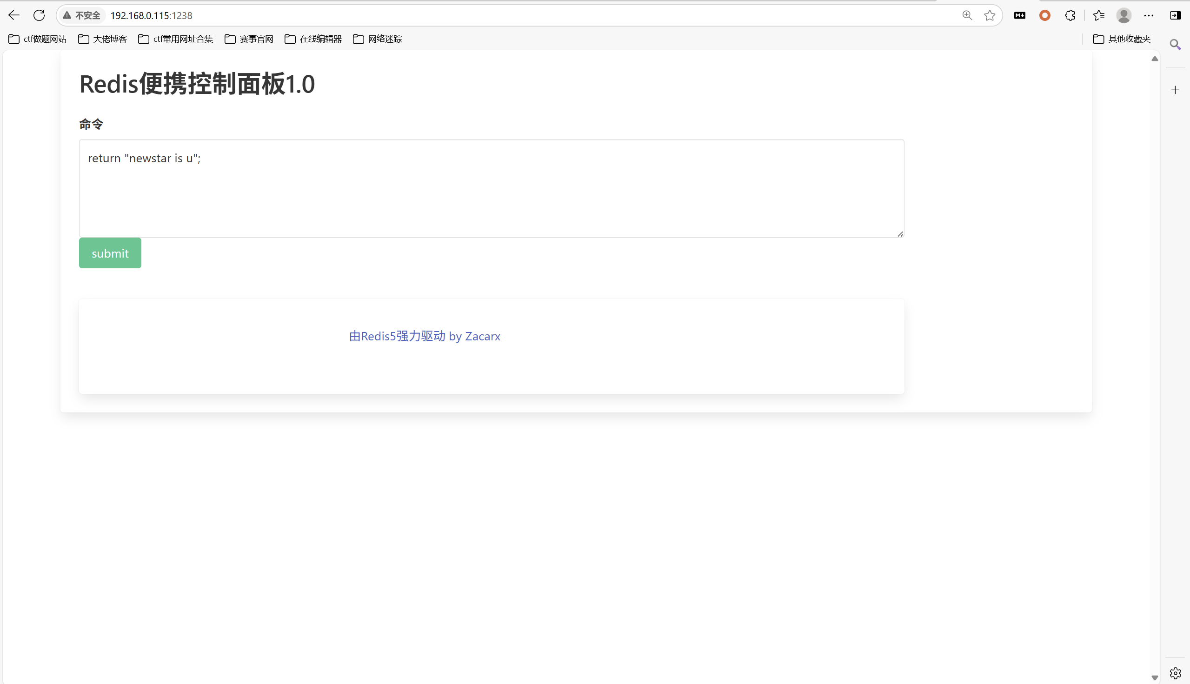Click the sidebar plus customize icon
Screen dimensions: 1190x684
point(1176,90)
